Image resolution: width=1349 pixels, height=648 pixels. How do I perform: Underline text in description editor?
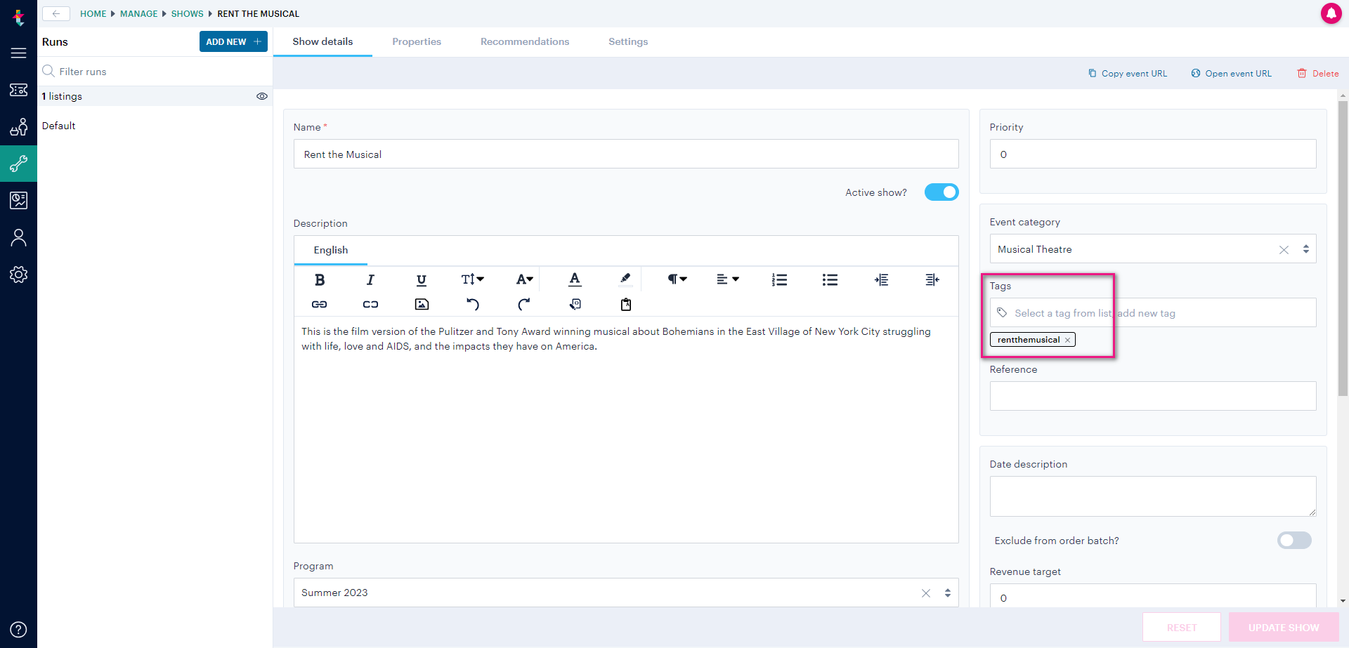point(422,280)
